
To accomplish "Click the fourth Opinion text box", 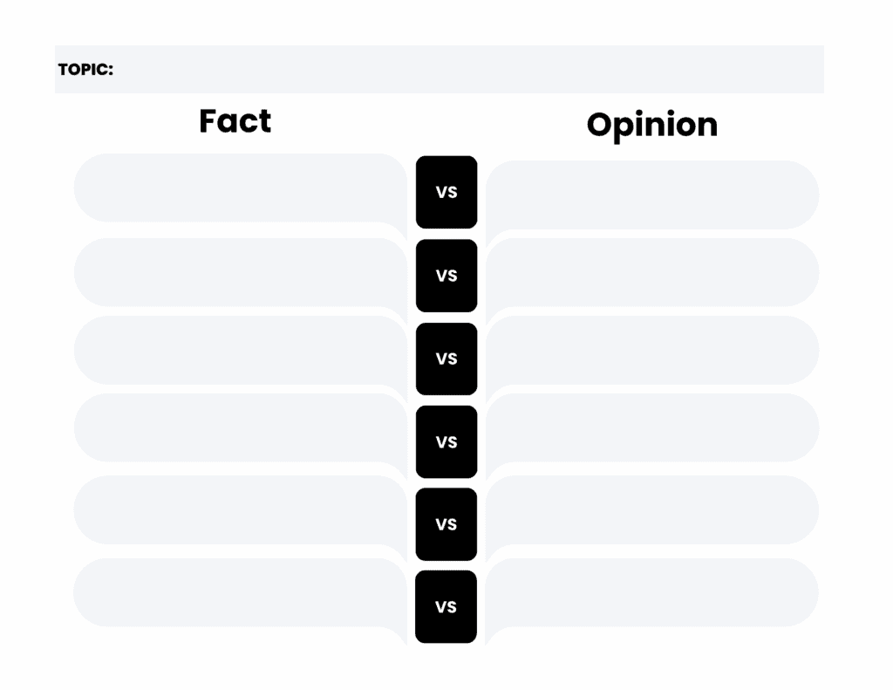I will [652, 428].
